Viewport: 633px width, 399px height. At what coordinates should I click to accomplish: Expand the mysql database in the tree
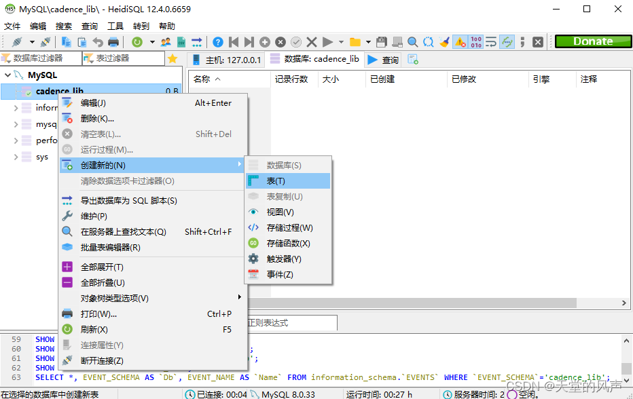tap(17, 124)
